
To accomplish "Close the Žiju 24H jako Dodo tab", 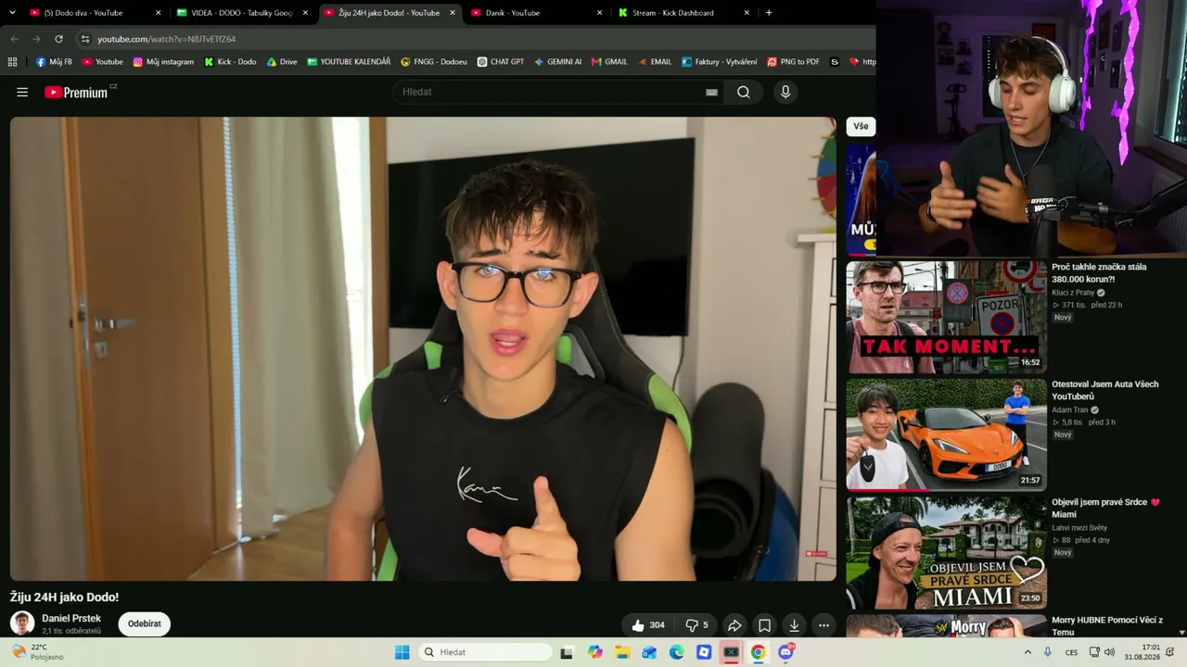I will pos(453,13).
